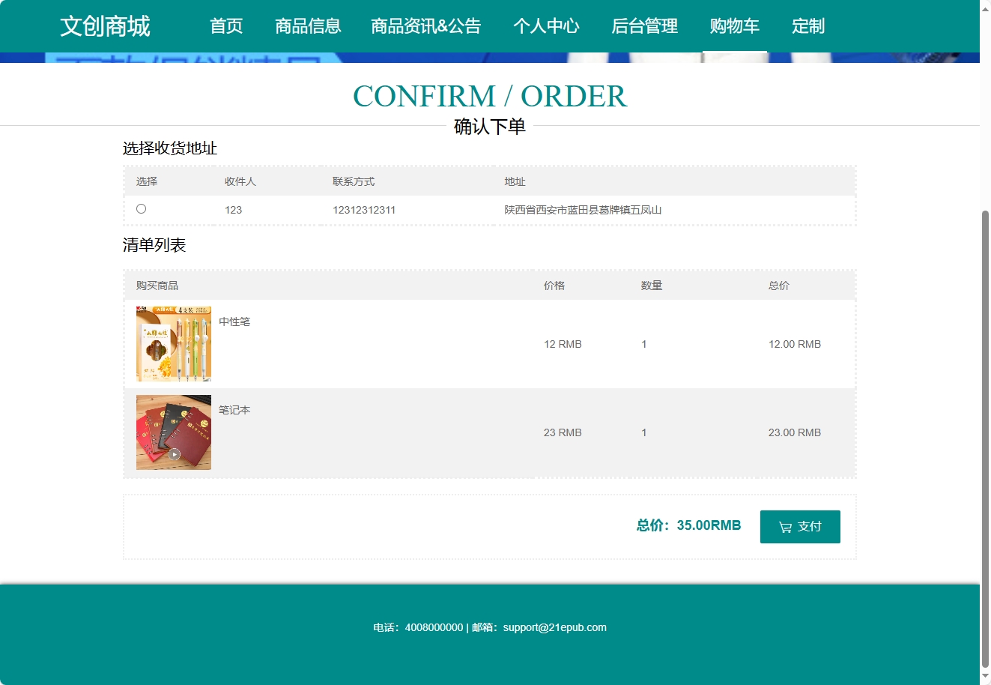Open the 笔记本 product thumbnail
This screenshot has height=685, width=991.
[174, 432]
